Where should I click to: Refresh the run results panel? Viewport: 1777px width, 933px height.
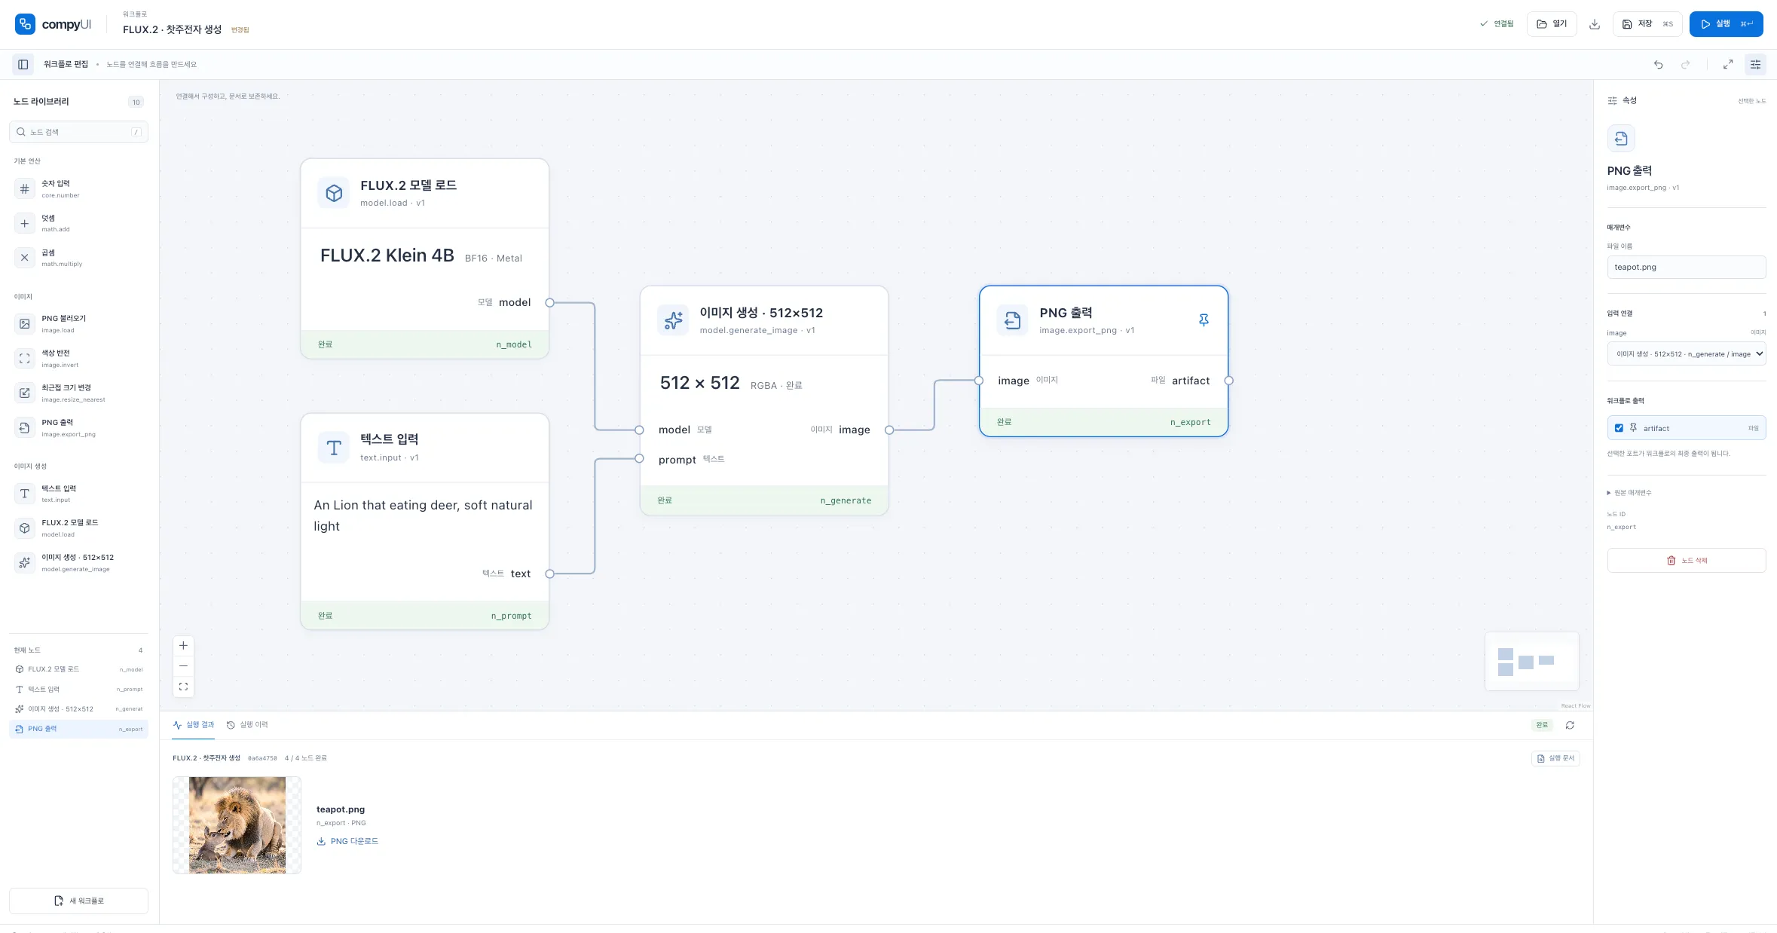tap(1570, 725)
